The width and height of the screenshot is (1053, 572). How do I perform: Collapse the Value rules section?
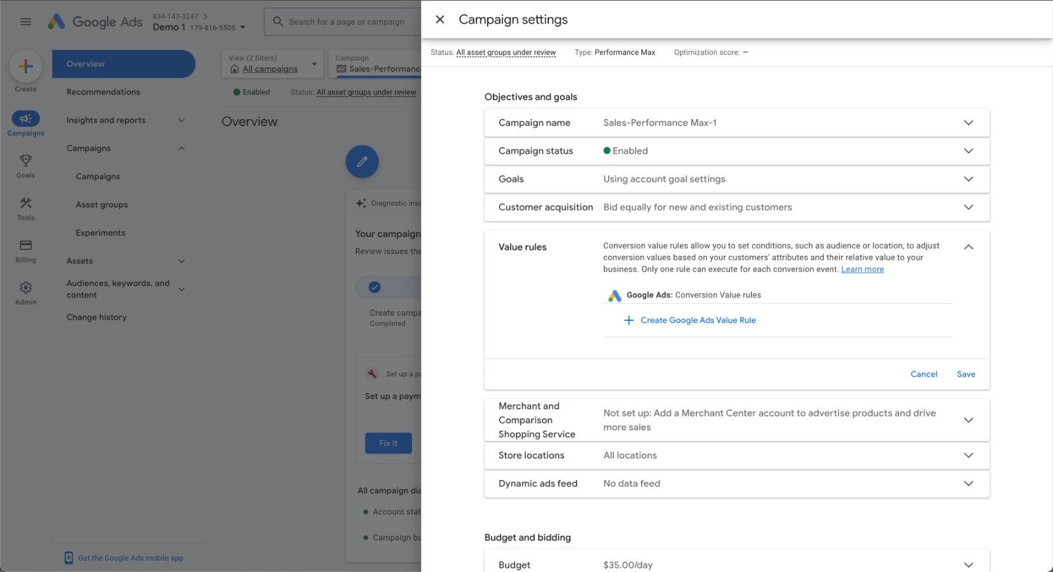[968, 247]
